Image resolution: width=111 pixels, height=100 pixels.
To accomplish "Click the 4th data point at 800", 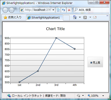I will [x=75, y=49].
